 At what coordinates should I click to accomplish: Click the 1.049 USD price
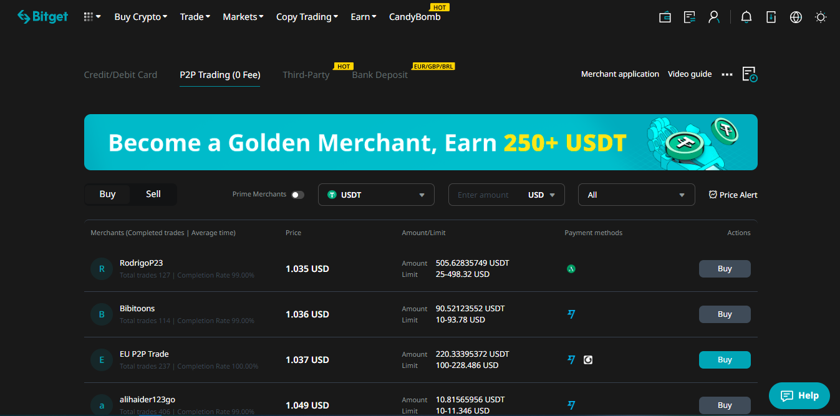click(307, 405)
